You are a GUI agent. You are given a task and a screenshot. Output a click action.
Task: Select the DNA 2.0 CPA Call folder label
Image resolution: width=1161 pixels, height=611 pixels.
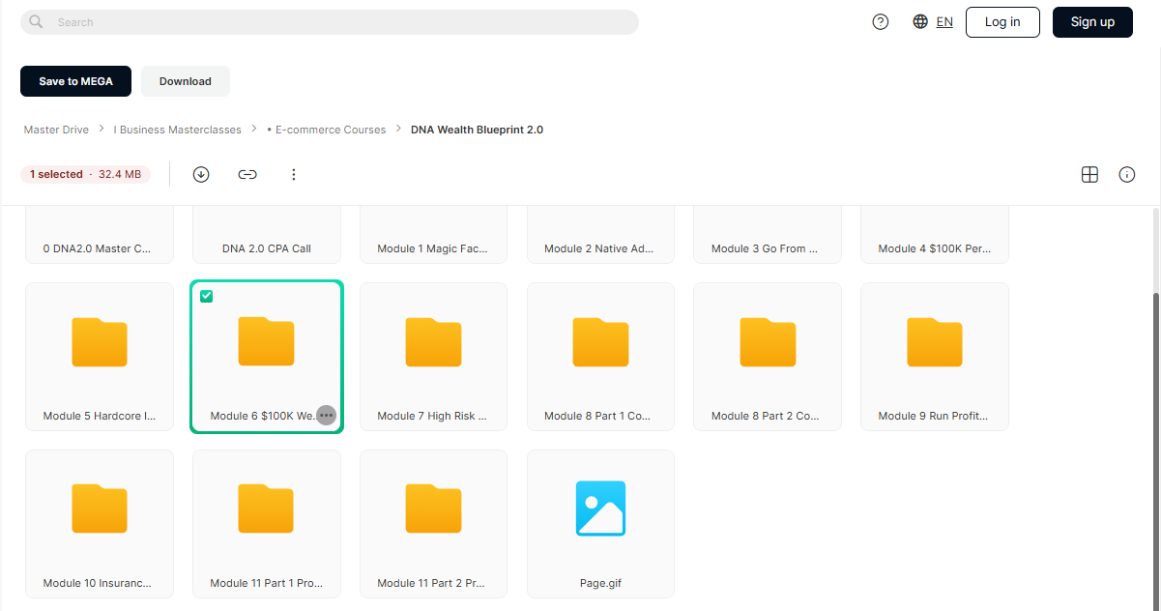267,248
